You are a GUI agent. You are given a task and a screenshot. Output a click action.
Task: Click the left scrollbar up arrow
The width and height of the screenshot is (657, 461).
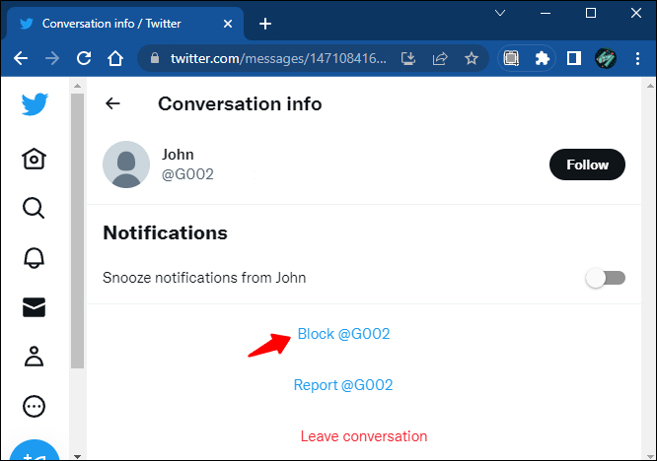click(x=78, y=86)
